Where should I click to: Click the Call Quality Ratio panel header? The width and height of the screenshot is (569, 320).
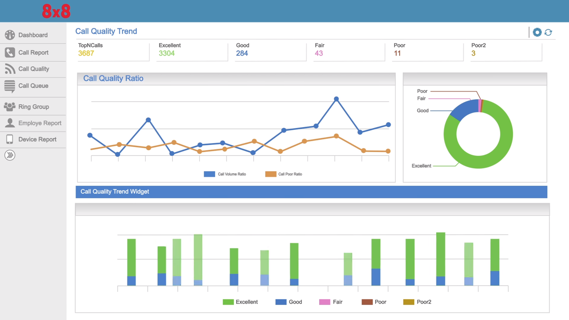236,79
